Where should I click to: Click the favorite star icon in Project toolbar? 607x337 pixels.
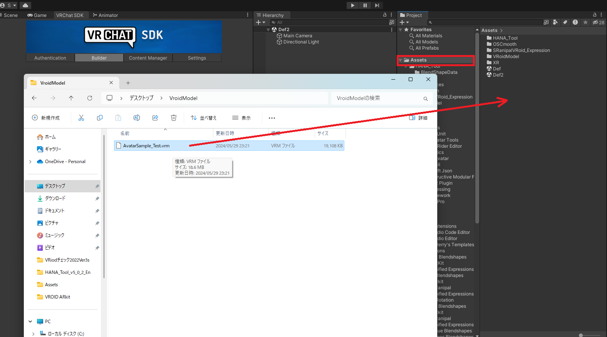585,22
